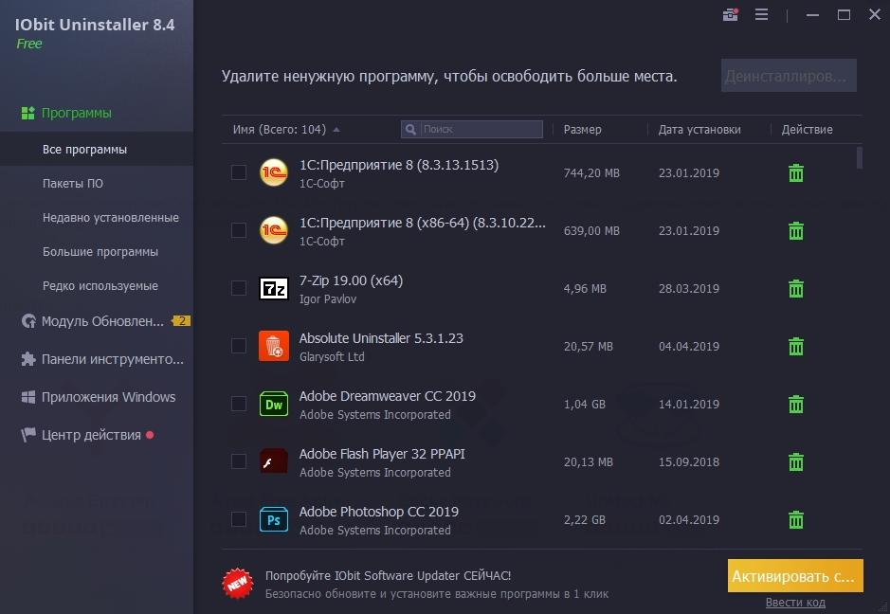
Task: Click the Программы grid icon in sidebar
Action: (27, 113)
